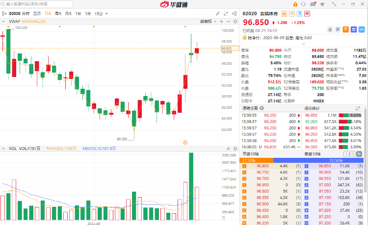
Task: Zoom in chart with plus icon
Action: (x=221, y=22)
